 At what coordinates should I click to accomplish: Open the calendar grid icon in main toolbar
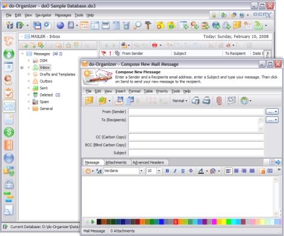click(x=84, y=25)
